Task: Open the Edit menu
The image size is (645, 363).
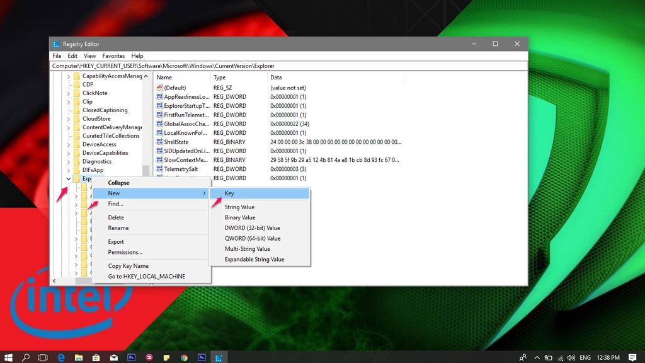Action: tap(72, 56)
